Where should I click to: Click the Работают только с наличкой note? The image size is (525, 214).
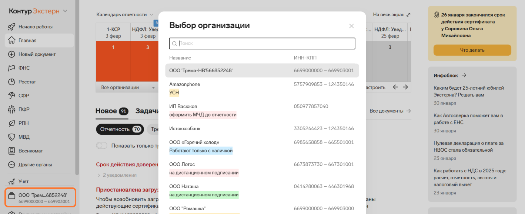pyautogui.click(x=201, y=151)
